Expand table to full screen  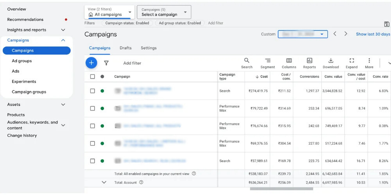(352, 63)
